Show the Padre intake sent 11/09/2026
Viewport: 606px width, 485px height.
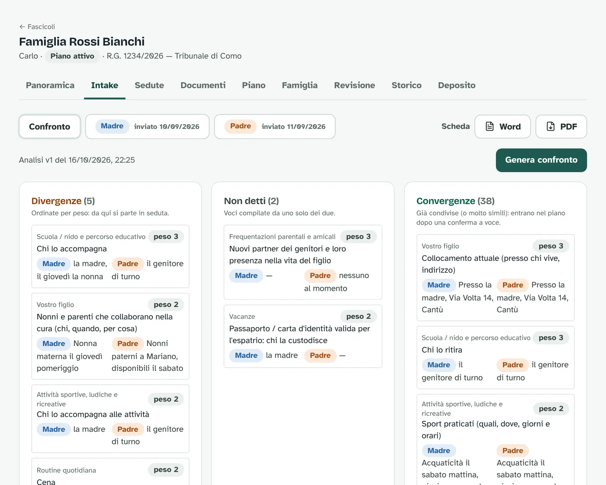(x=275, y=127)
